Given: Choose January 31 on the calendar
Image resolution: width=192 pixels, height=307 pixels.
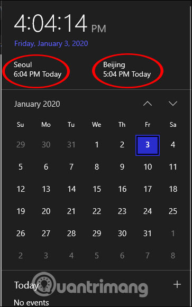Looking at the screenshot, I should 148,234.
